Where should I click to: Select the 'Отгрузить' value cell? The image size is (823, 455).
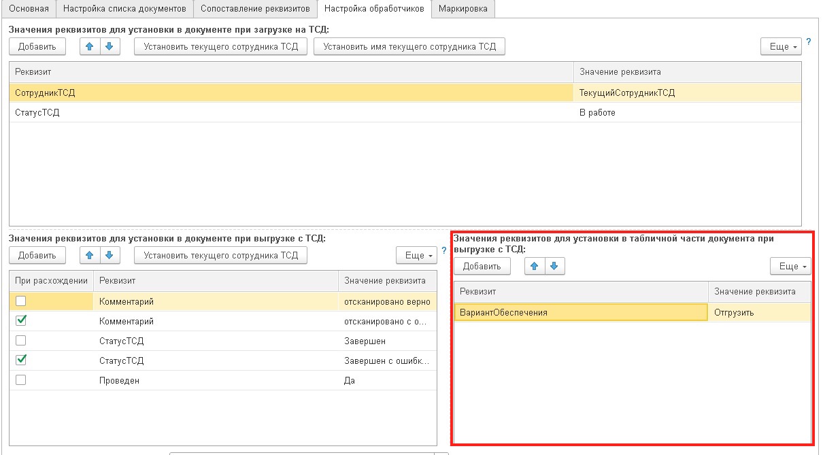pyautogui.click(x=759, y=312)
